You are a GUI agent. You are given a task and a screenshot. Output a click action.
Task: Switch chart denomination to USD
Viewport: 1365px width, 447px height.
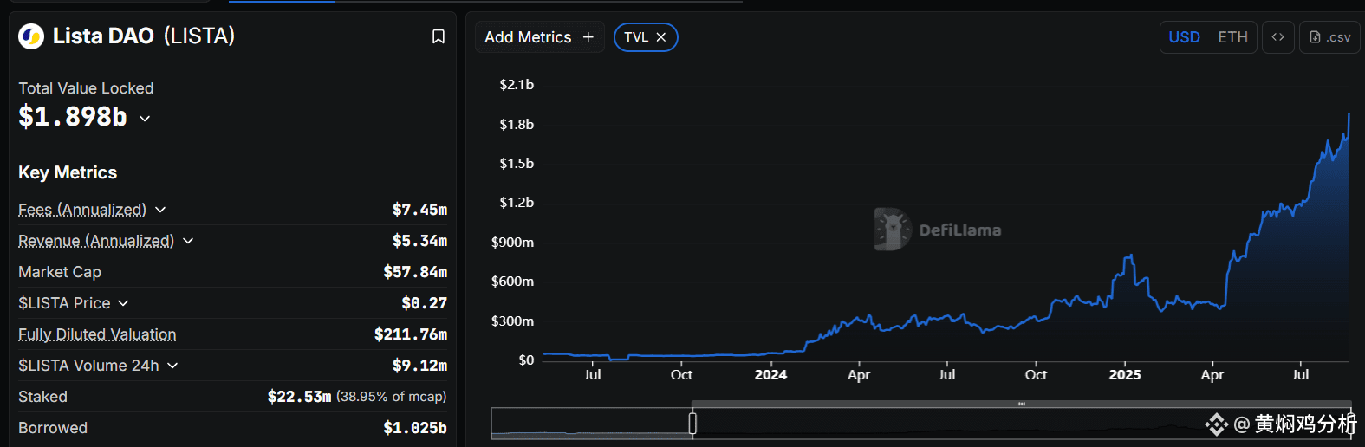coord(1184,37)
